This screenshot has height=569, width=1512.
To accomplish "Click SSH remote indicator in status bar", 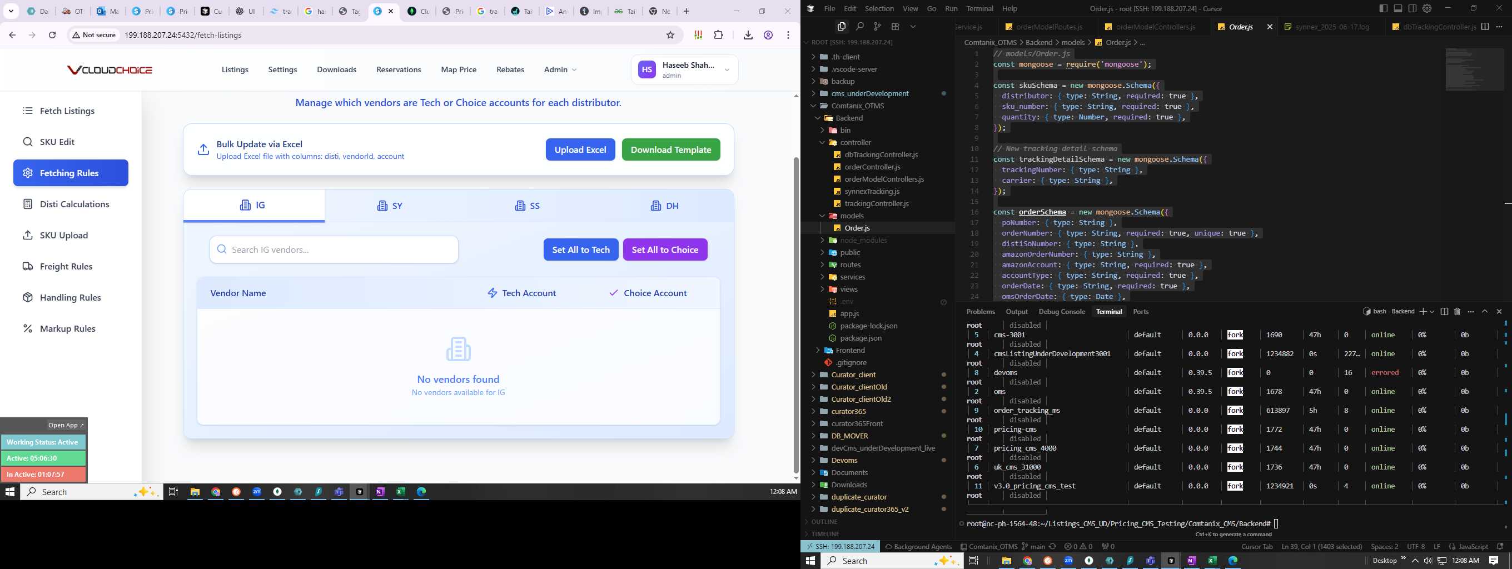I will (x=840, y=546).
